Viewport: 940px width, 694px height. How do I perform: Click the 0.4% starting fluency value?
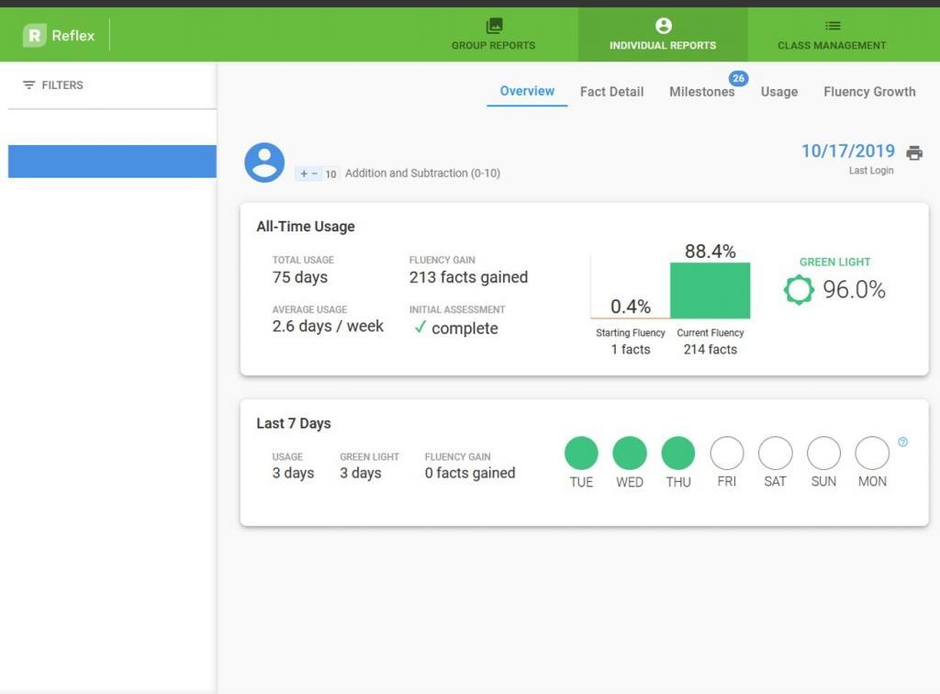630,307
